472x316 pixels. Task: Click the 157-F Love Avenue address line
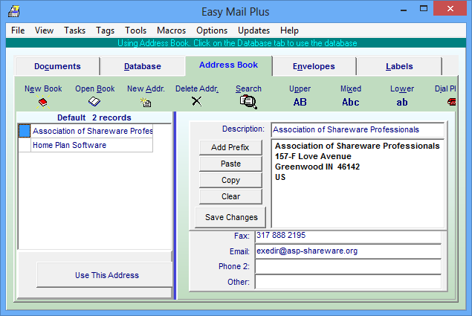(313, 156)
